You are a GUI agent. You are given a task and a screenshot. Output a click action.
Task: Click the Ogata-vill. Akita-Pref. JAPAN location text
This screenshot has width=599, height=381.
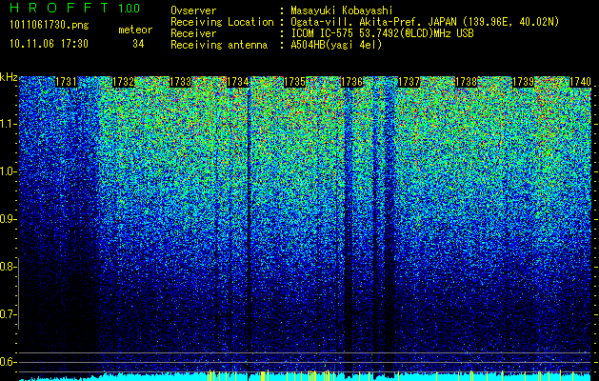pos(425,22)
